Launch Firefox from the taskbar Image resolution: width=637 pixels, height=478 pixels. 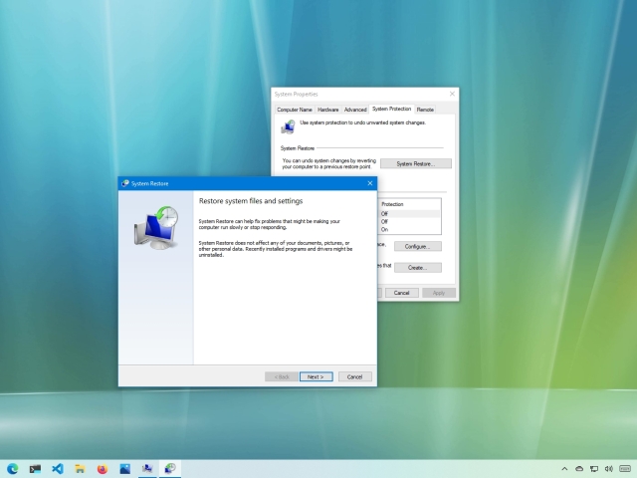pos(103,469)
